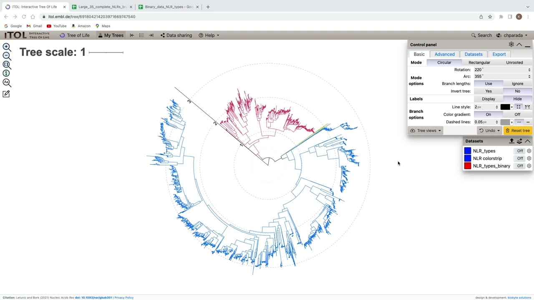Open the Undo dropdown
534x300 pixels.
coord(489,131)
